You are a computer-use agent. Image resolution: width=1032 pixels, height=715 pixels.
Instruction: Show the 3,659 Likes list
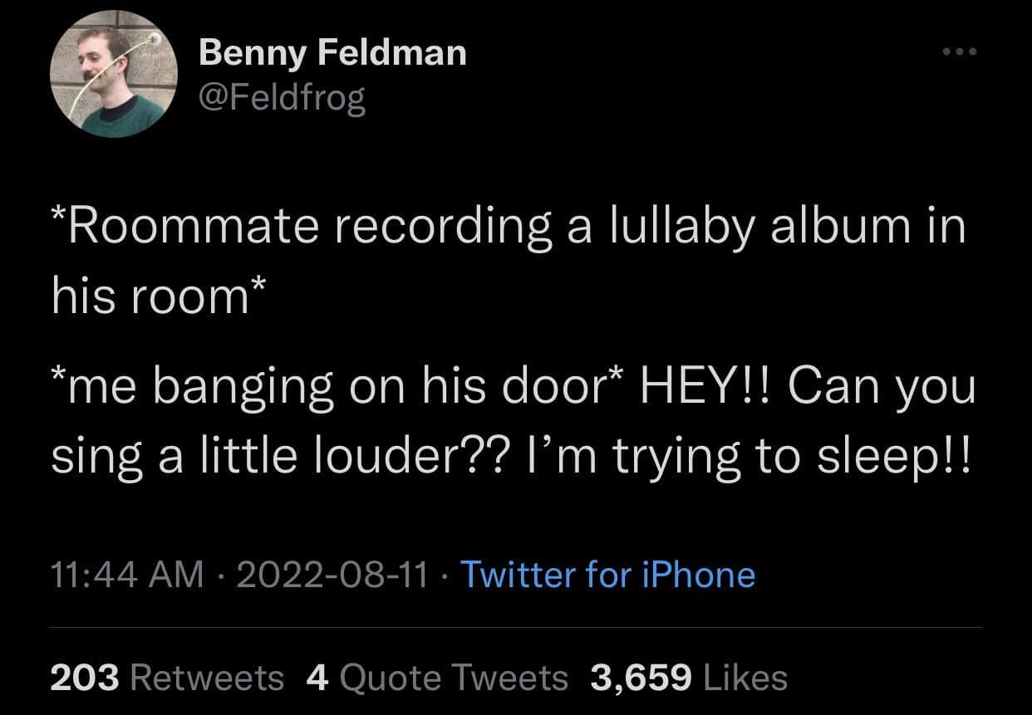point(689,678)
